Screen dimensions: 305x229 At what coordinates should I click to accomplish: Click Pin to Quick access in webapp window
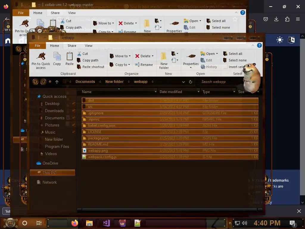point(41,61)
